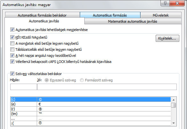The width and height of the screenshot is (187, 129).
Task: Select the (tm) trademark entry row
Action: (91, 114)
